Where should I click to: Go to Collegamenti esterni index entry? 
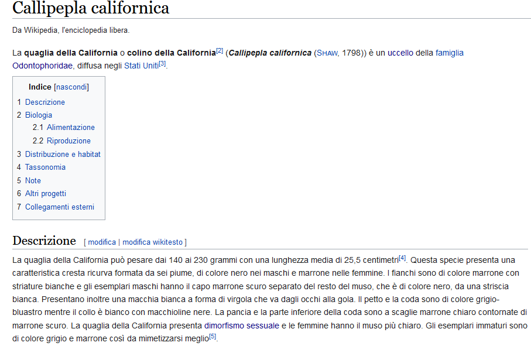tap(59, 207)
